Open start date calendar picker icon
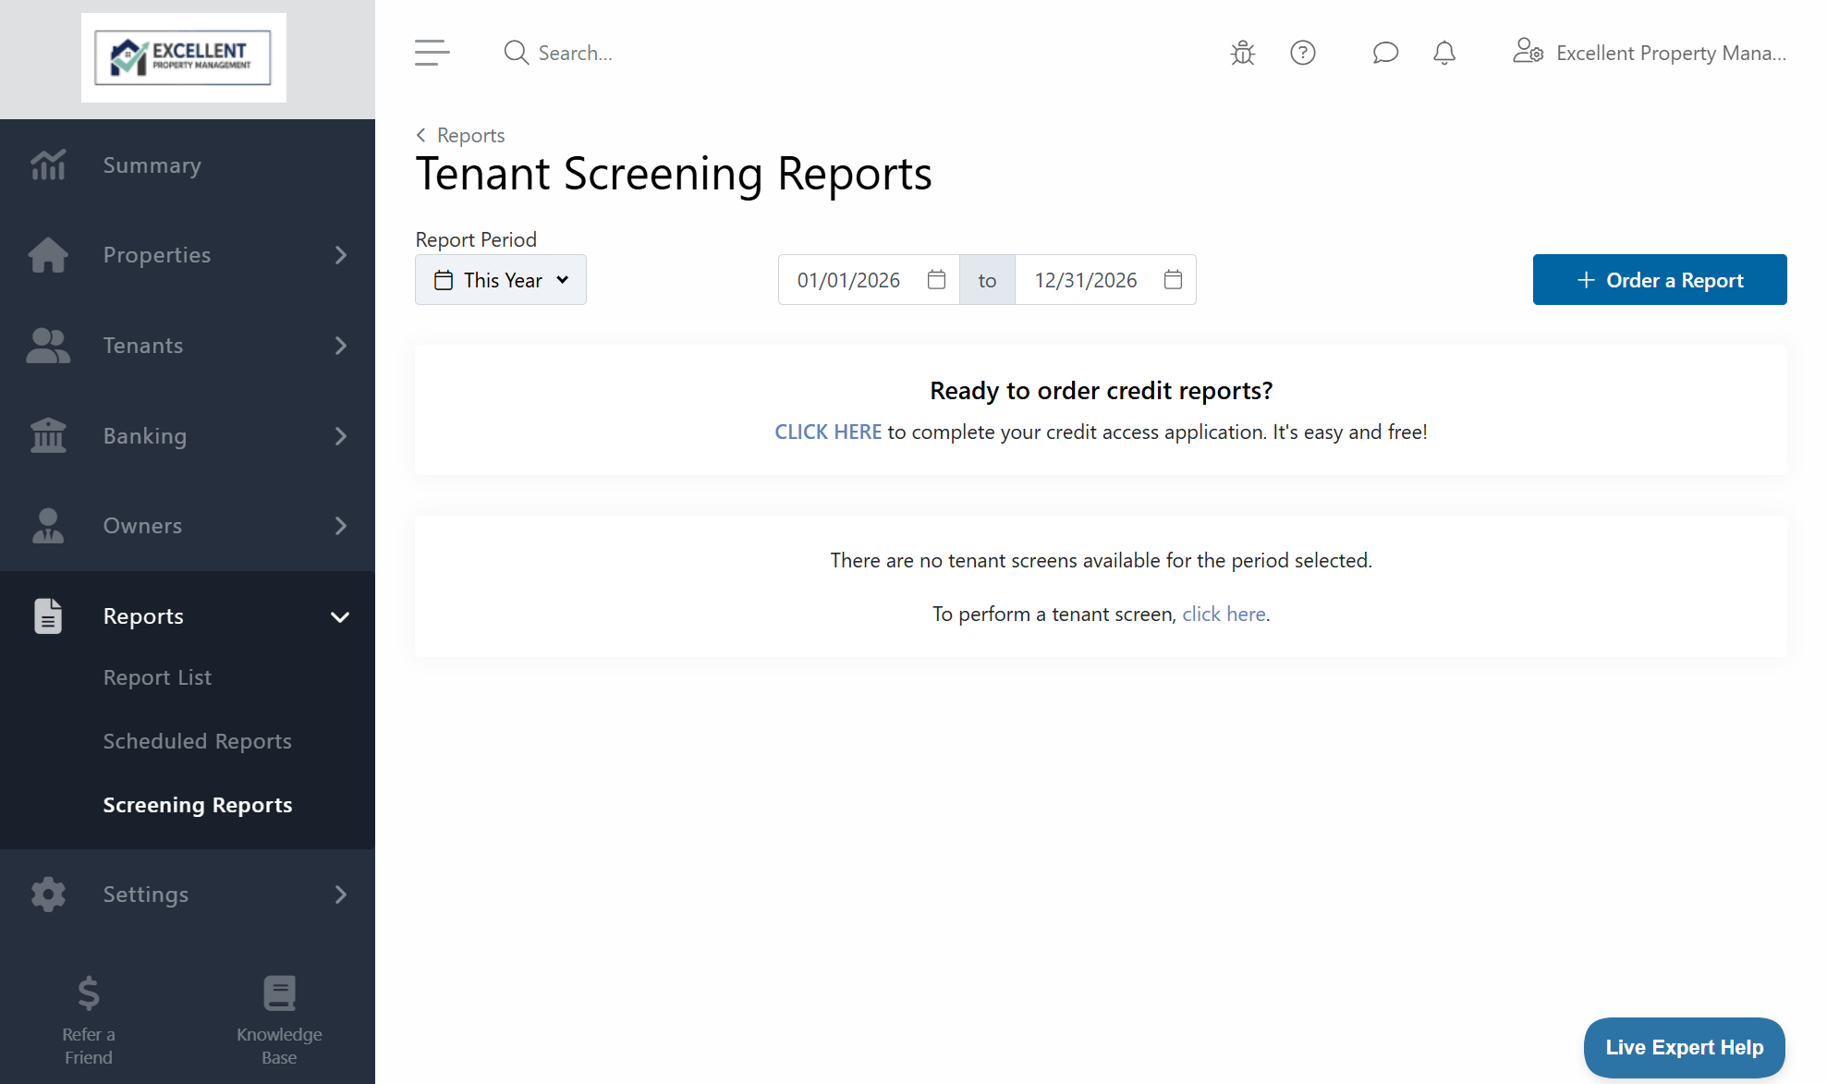 [936, 279]
